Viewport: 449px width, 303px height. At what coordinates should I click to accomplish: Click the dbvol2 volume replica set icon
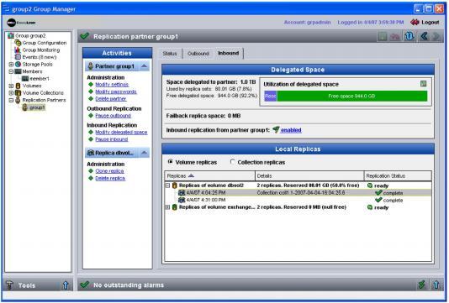click(174, 185)
